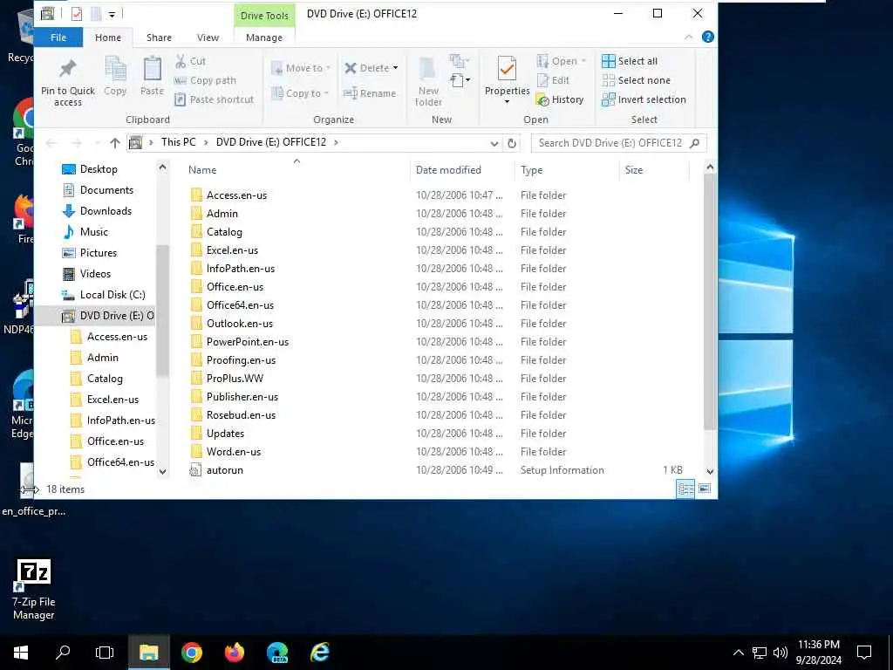Select the autorun setup information file
Screen dimensions: 893x670
pos(224,470)
